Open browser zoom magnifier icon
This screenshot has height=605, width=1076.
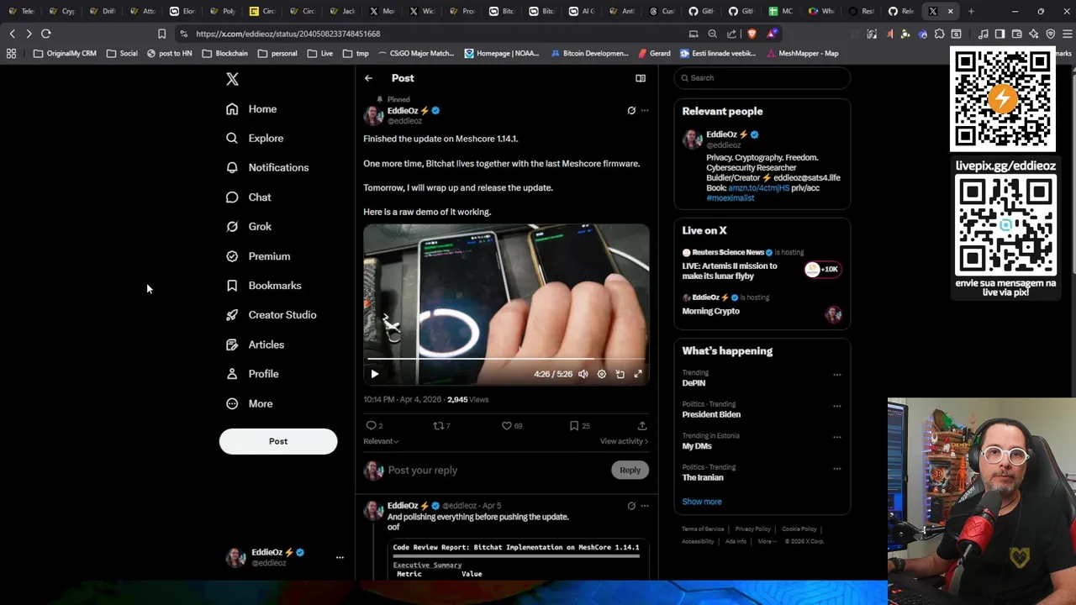click(713, 34)
